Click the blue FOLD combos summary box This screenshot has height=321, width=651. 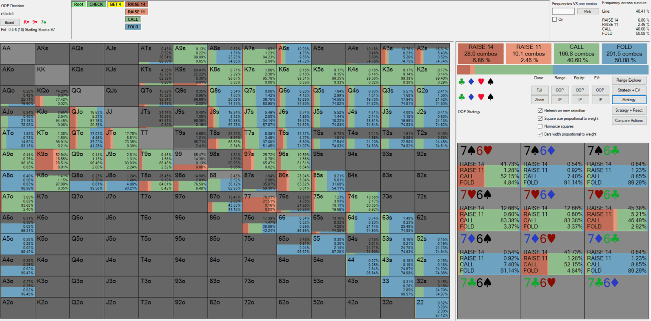(x=624, y=53)
